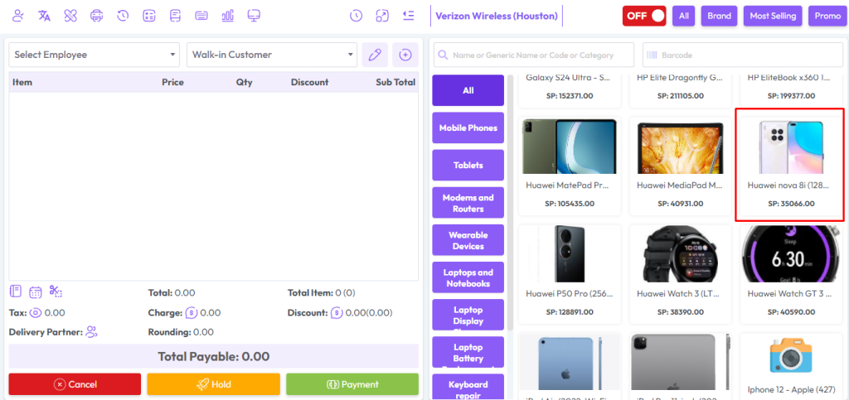Click the fullscreen expand icon
This screenshot has width=849, height=400.
click(382, 16)
